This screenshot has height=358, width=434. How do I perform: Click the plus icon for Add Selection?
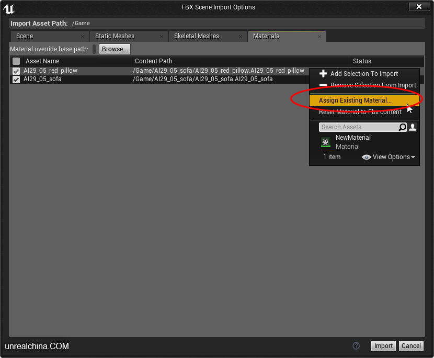pyautogui.click(x=323, y=74)
